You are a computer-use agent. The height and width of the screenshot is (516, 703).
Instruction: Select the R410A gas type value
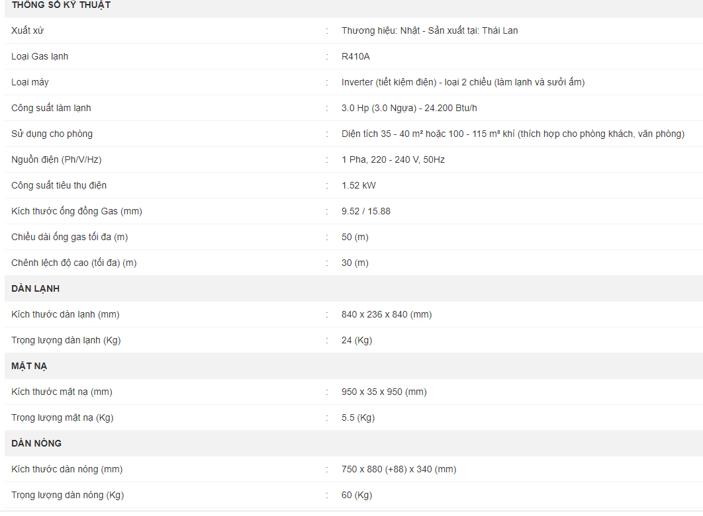point(355,56)
